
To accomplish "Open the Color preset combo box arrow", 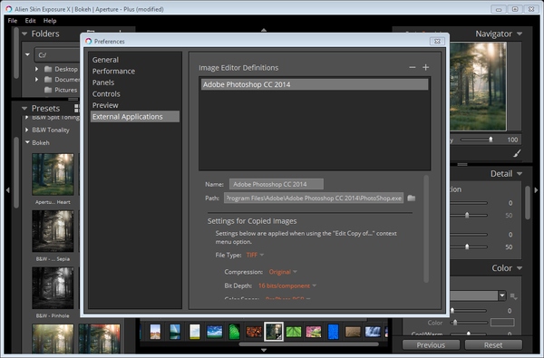I will (x=502, y=295).
